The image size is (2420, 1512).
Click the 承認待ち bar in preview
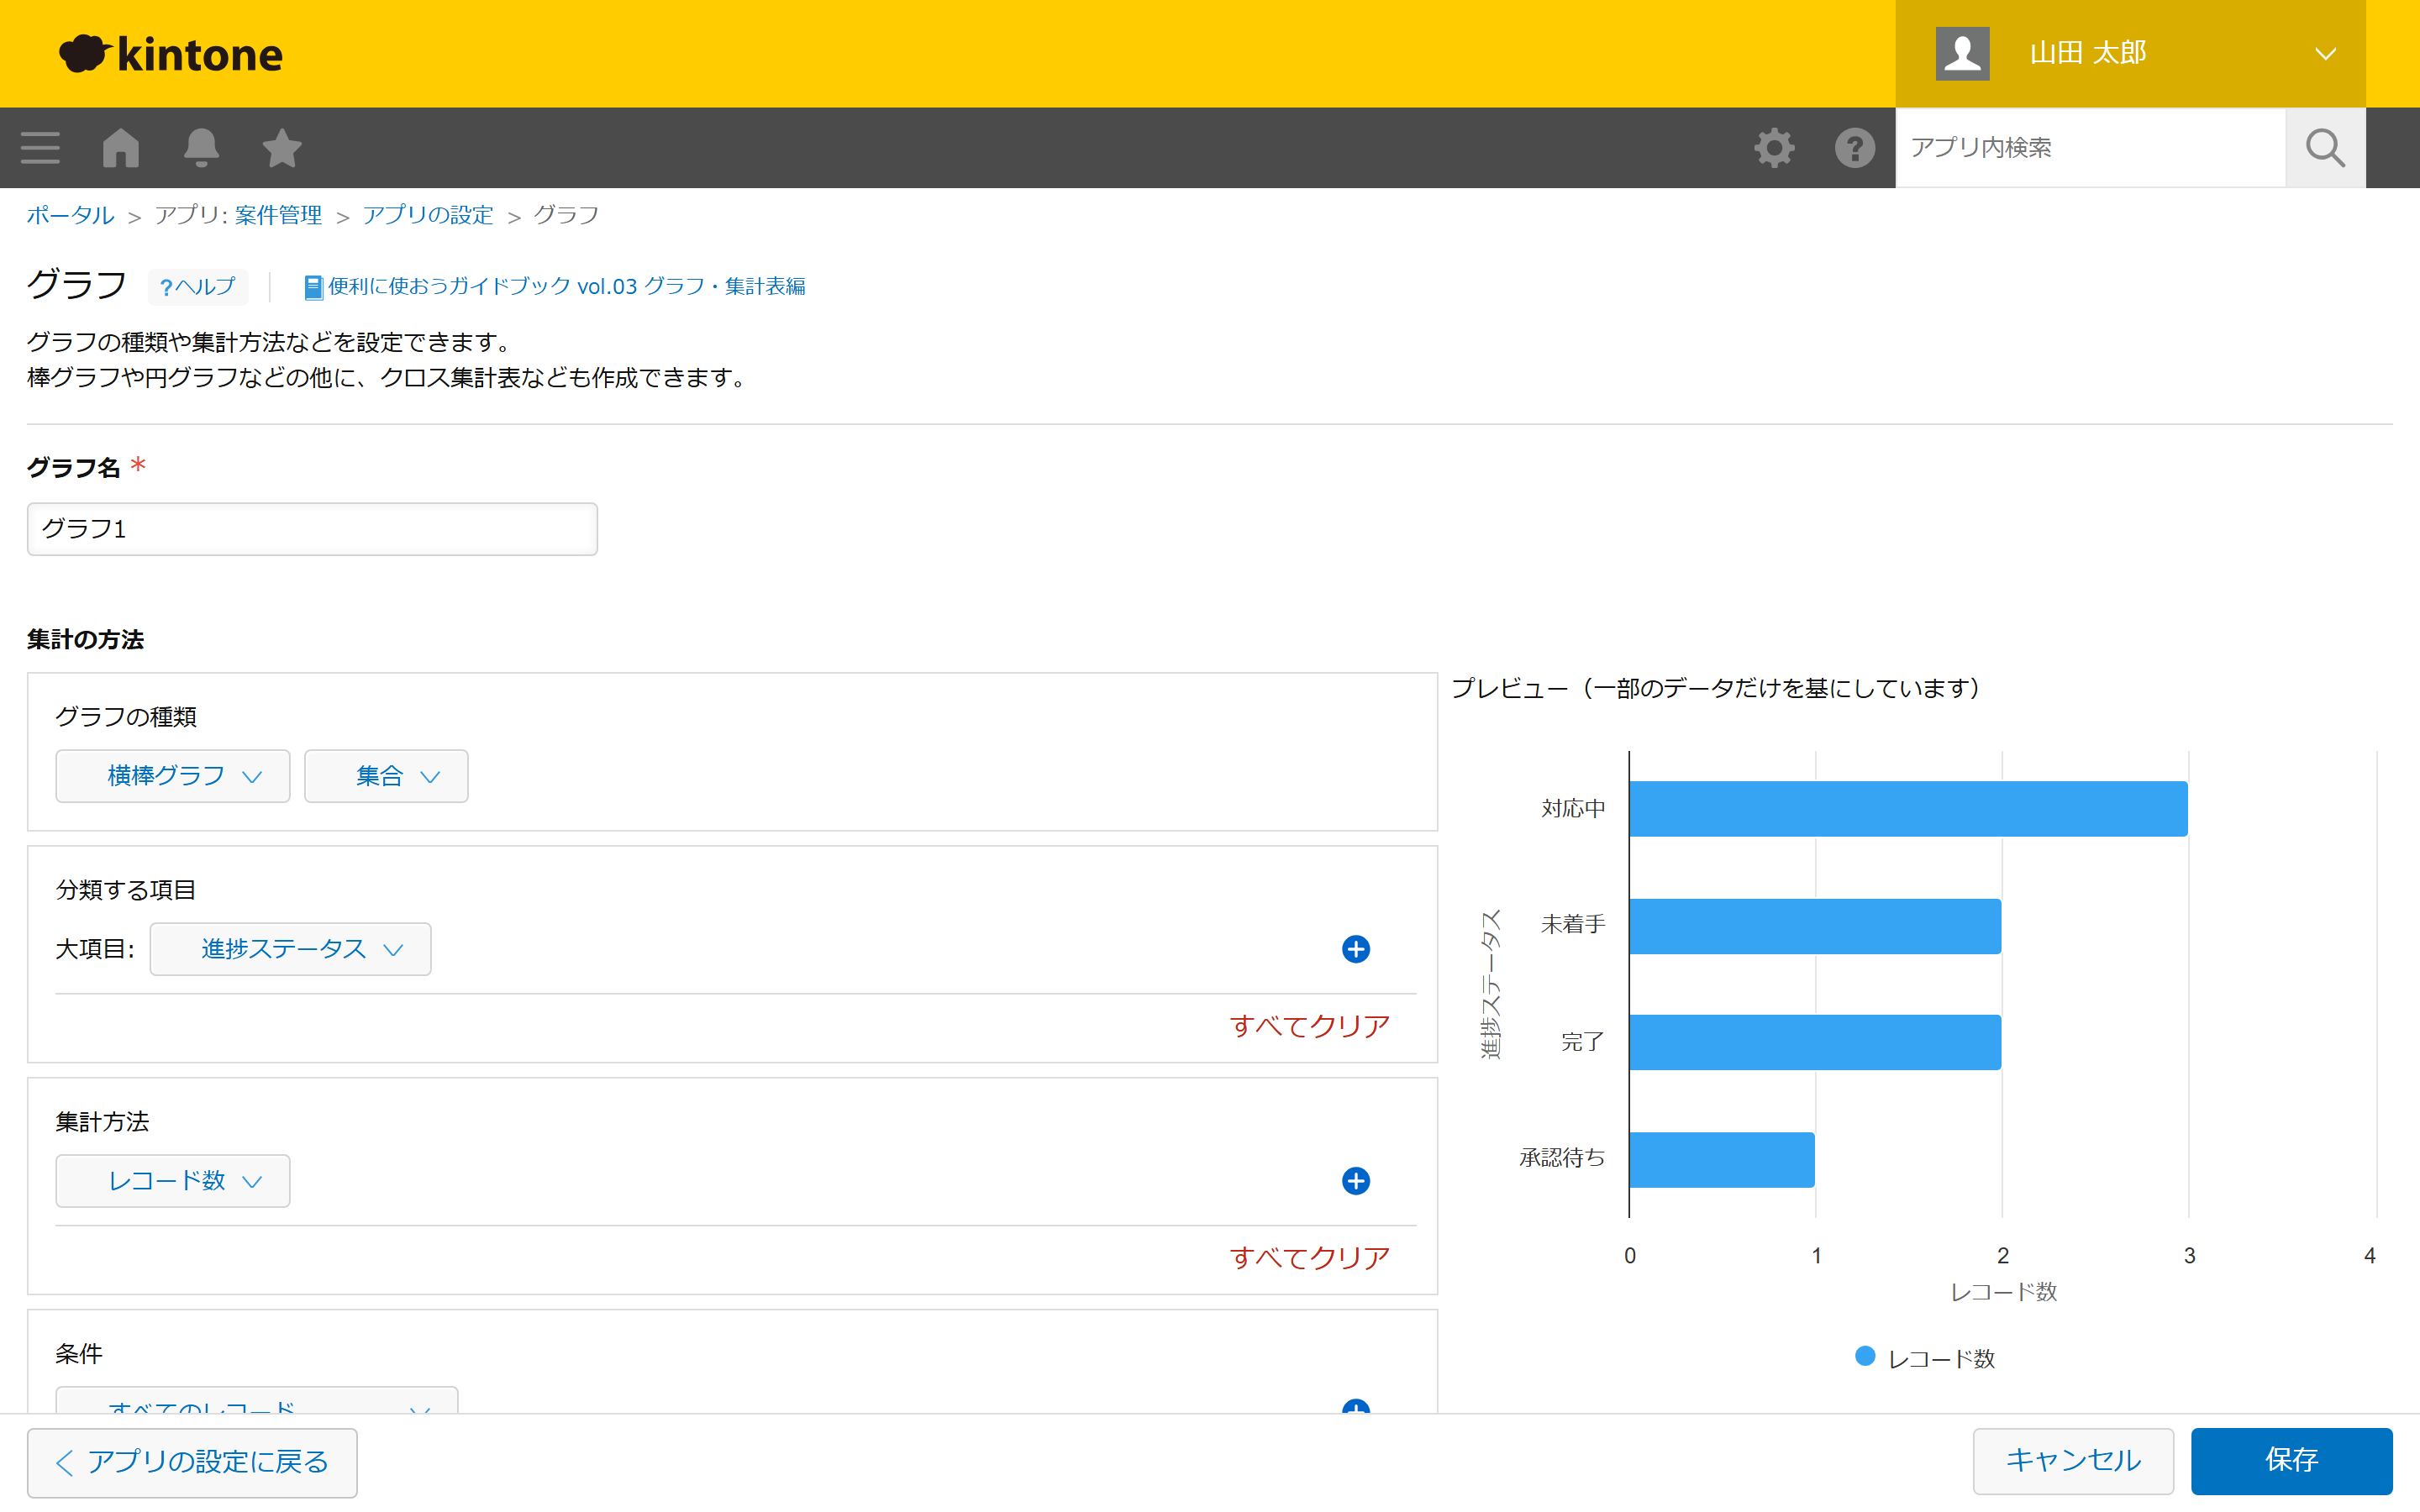point(1722,1159)
